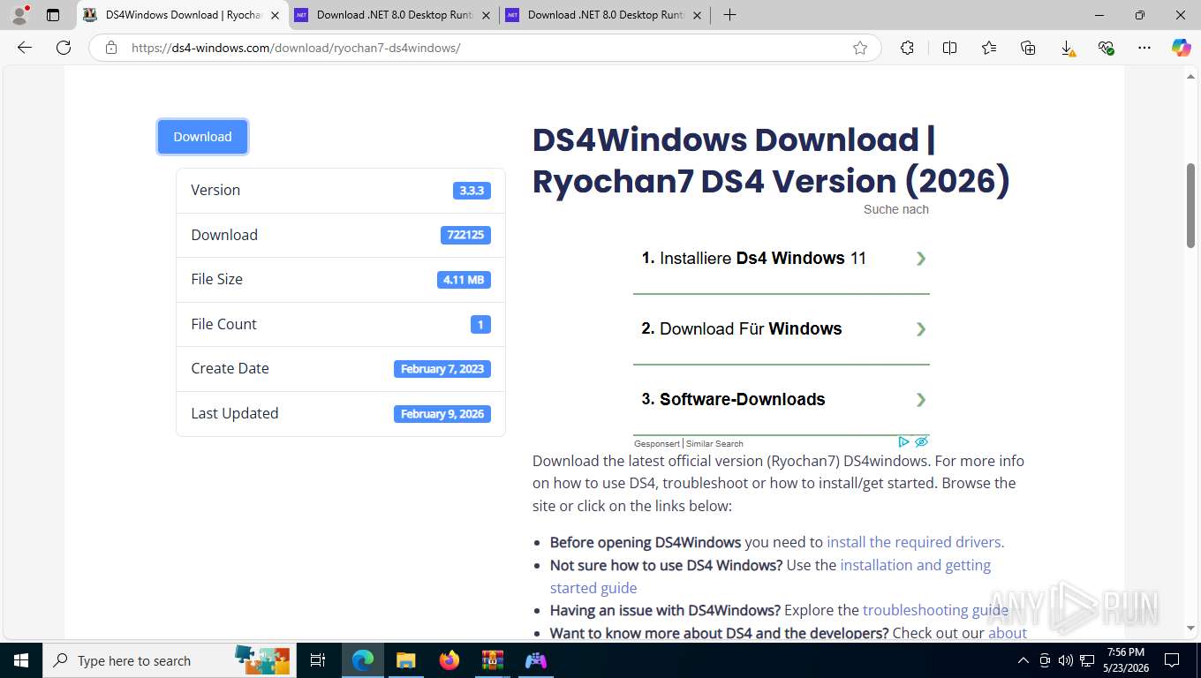
Task: Select the version badge 3.3.3
Action: pos(472,191)
